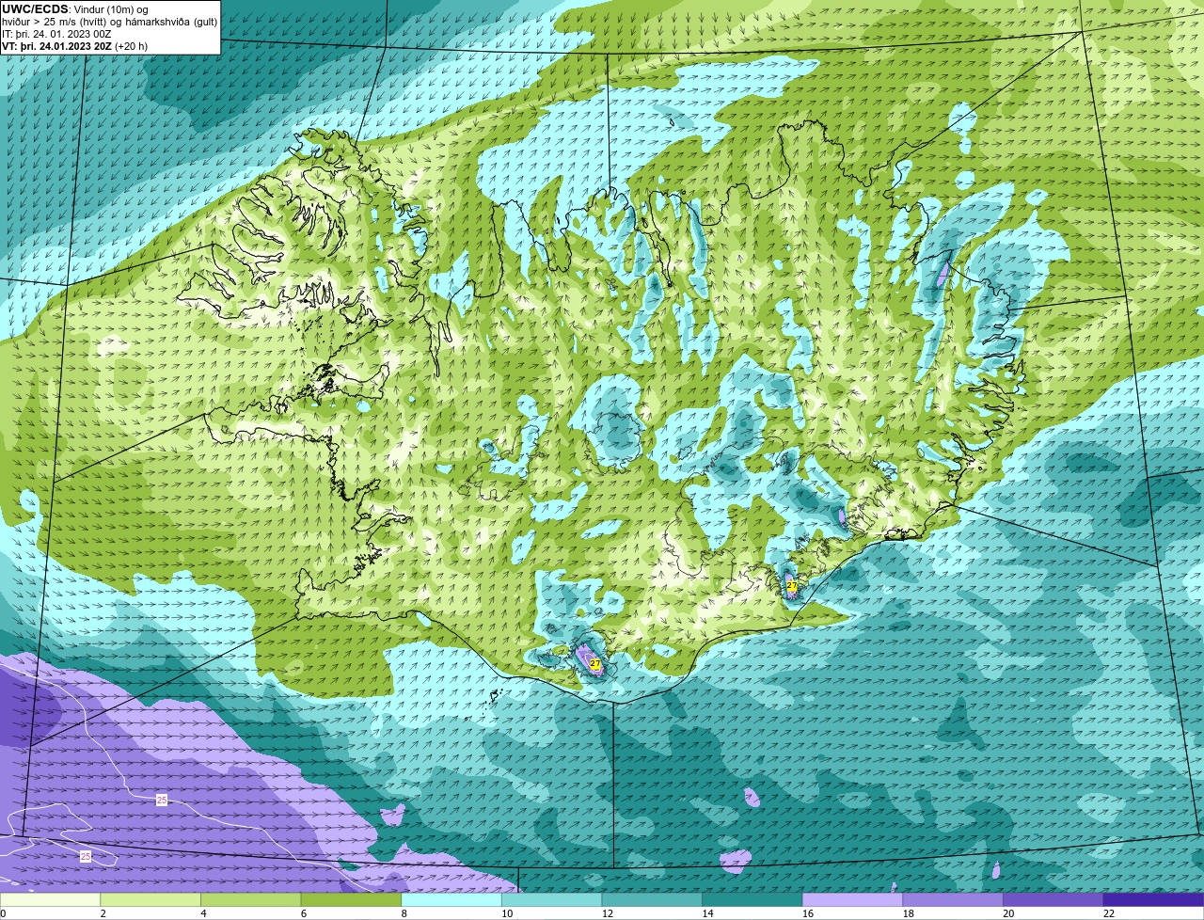Viewport: 1204px width, 920px height.
Task: Select the 12–14 m/s teal swatch
Action: tap(652, 899)
